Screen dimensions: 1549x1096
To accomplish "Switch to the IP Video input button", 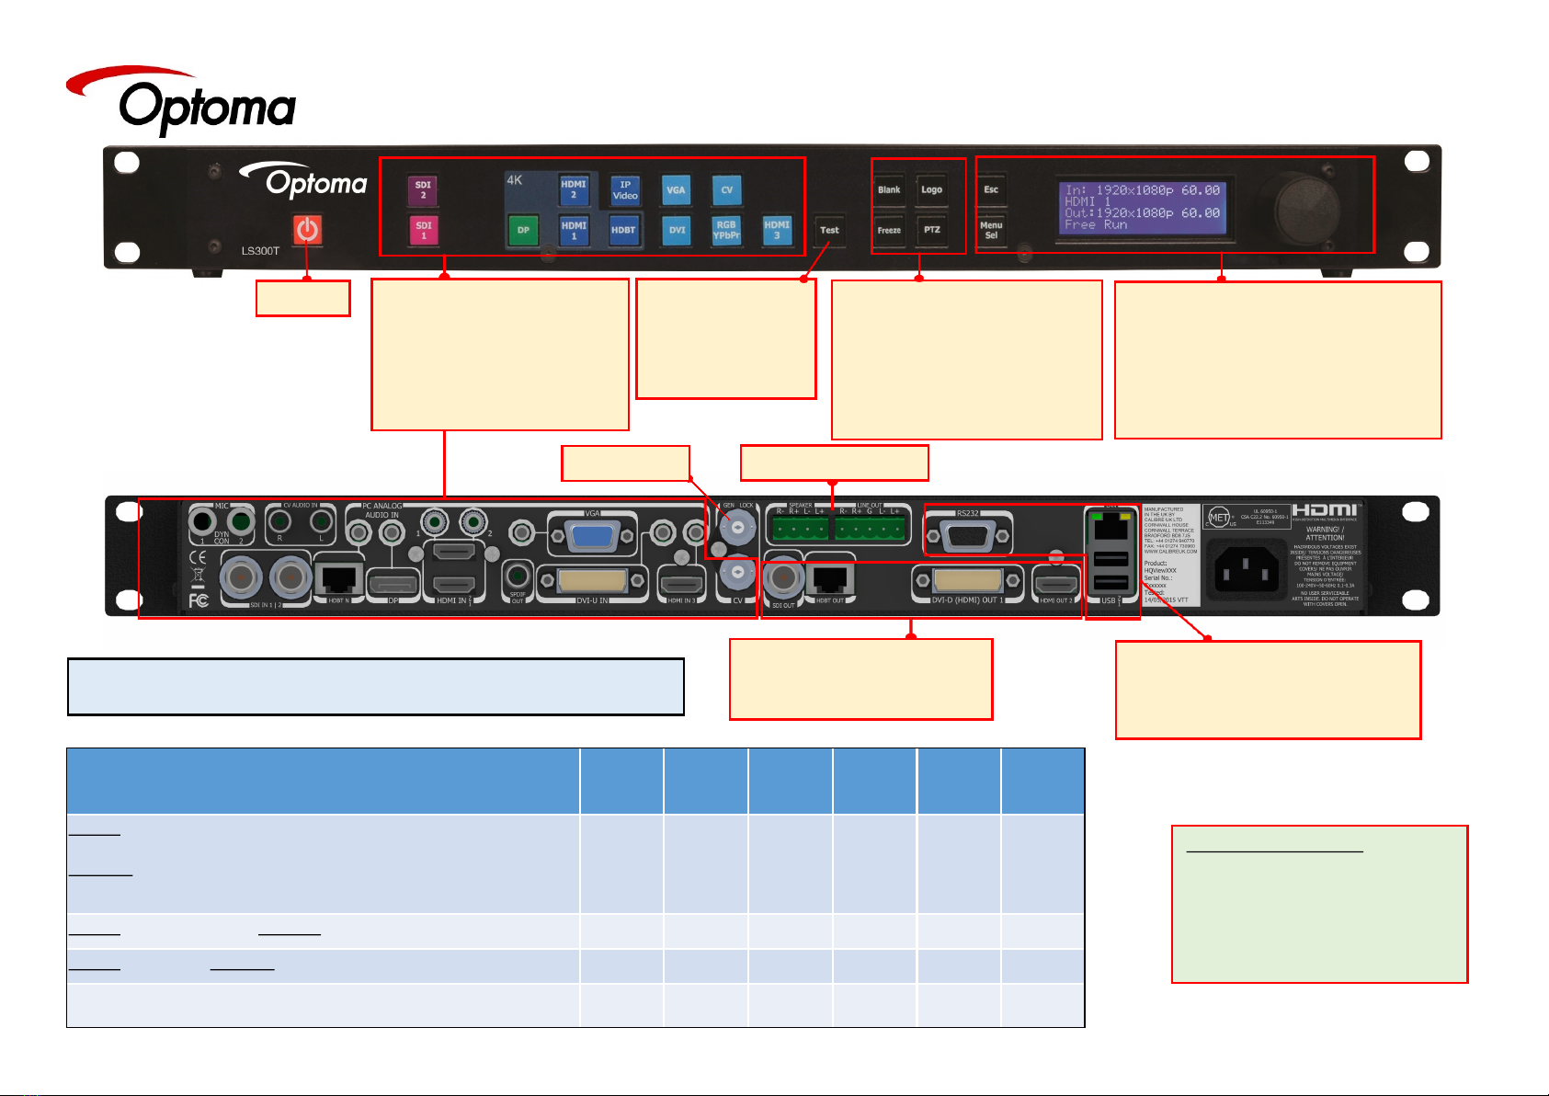I will (625, 190).
